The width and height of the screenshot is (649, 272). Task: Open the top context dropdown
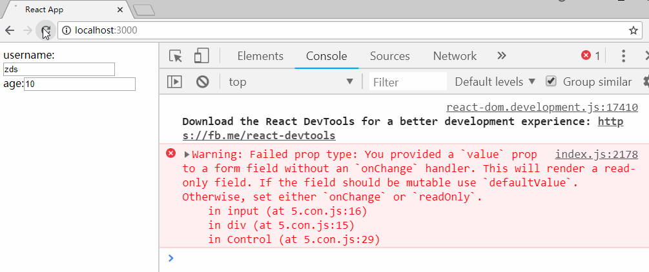291,82
